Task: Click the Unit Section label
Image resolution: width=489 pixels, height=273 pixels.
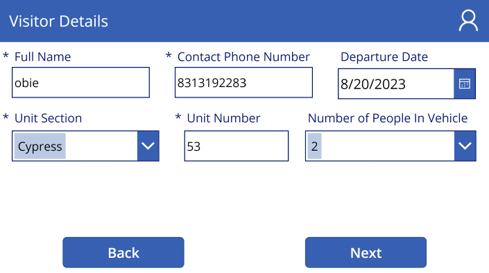Action: tap(49, 118)
